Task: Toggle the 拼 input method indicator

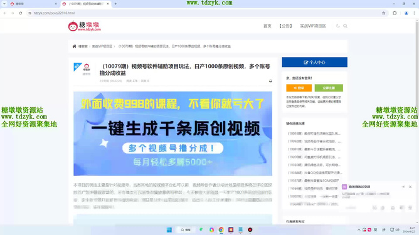Action: [384, 229]
